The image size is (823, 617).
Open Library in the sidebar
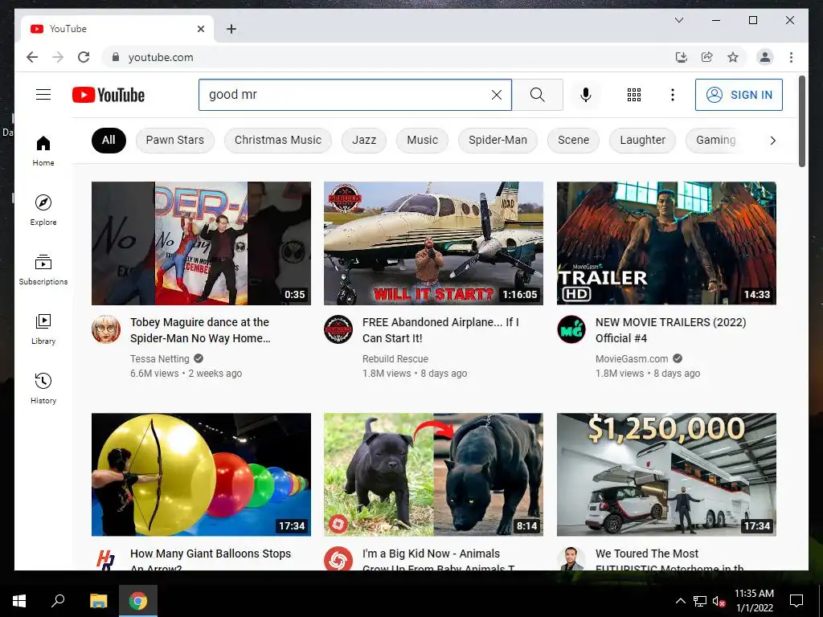[x=43, y=329]
